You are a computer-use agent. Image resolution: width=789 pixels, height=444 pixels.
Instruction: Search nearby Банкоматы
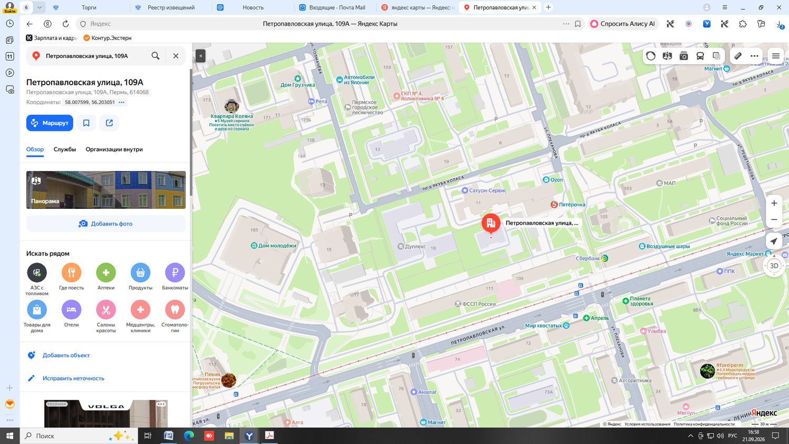tap(175, 277)
